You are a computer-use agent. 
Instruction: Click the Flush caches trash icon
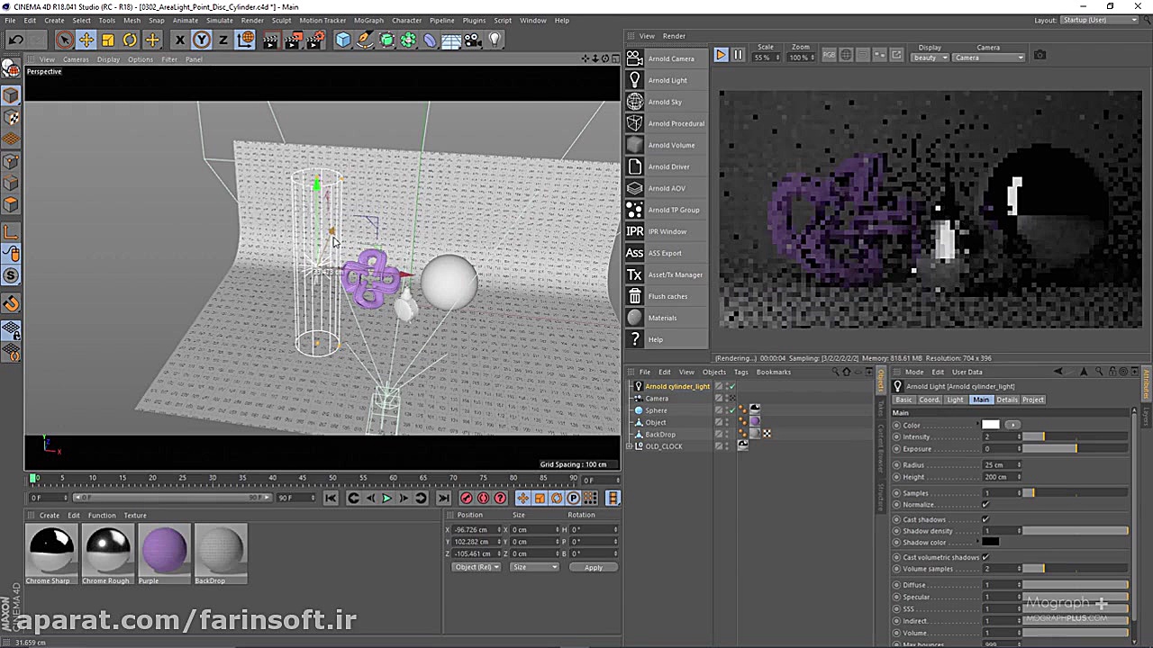point(635,296)
